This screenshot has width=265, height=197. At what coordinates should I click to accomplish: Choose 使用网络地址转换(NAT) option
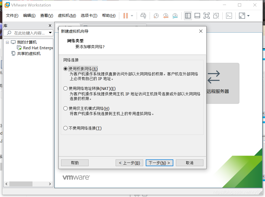pos(65,88)
